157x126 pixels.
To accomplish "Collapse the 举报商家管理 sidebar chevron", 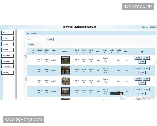I will coord(12,61).
